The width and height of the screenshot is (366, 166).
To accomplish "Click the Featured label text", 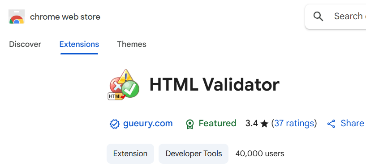I will (x=217, y=124).
